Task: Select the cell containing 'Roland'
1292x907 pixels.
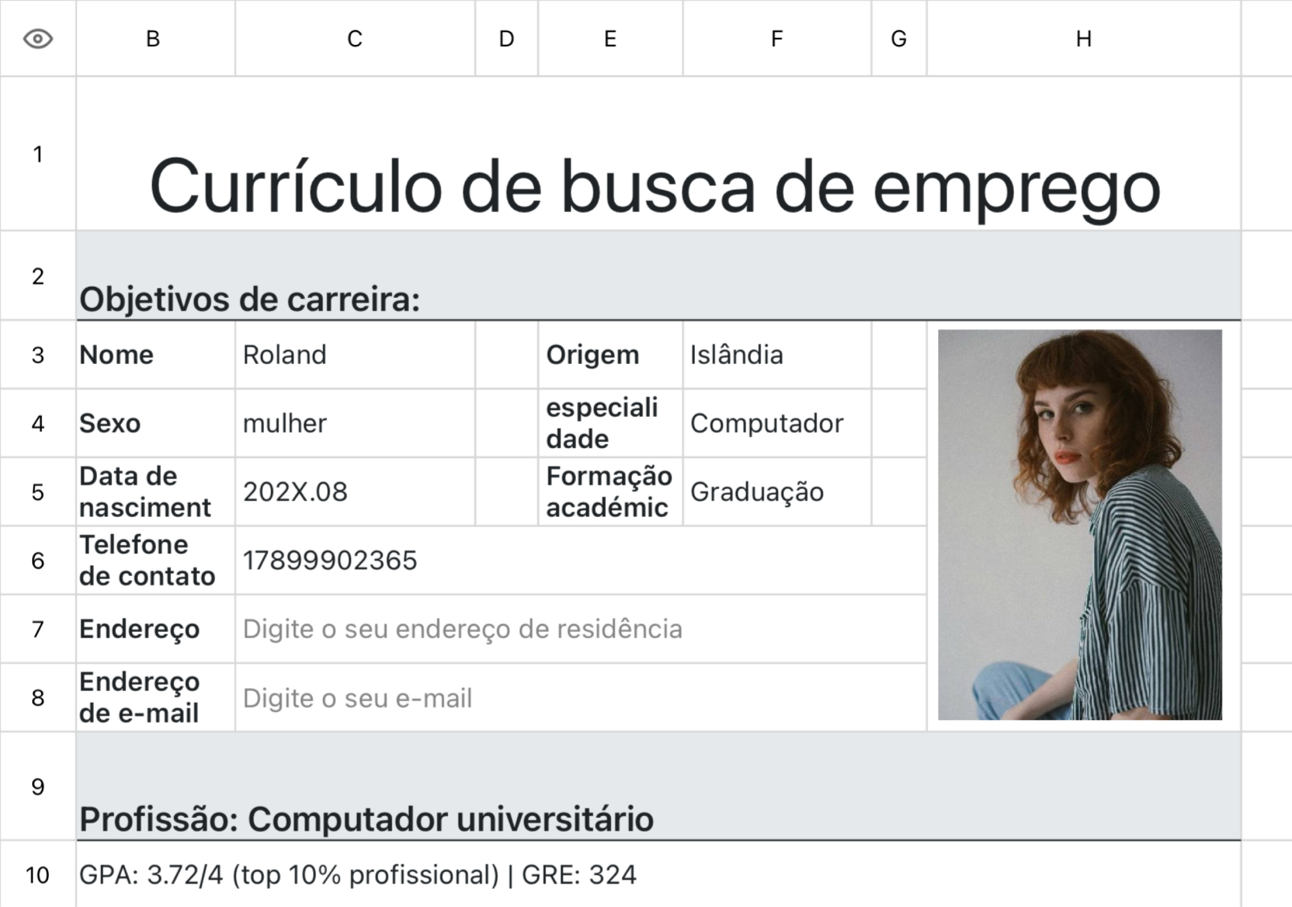Action: click(355, 354)
